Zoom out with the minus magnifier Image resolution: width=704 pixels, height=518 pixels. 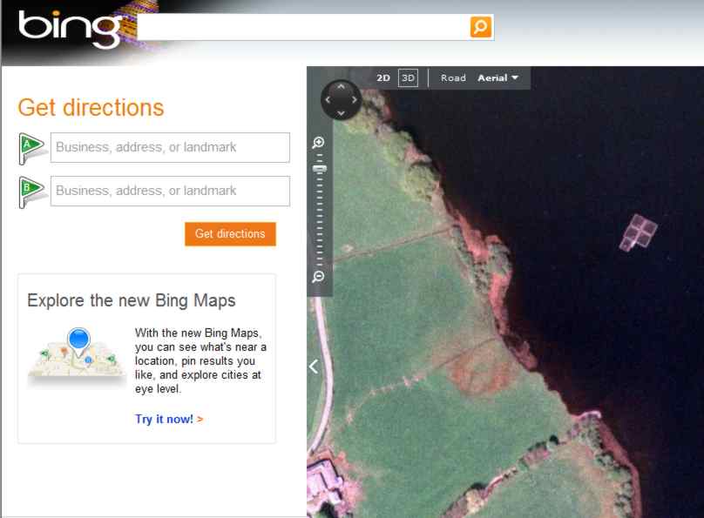pos(319,277)
